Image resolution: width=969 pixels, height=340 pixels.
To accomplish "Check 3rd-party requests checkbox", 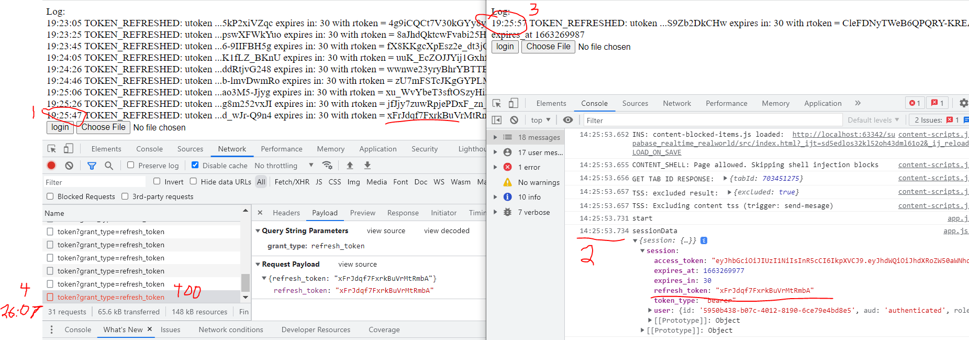I will point(125,196).
